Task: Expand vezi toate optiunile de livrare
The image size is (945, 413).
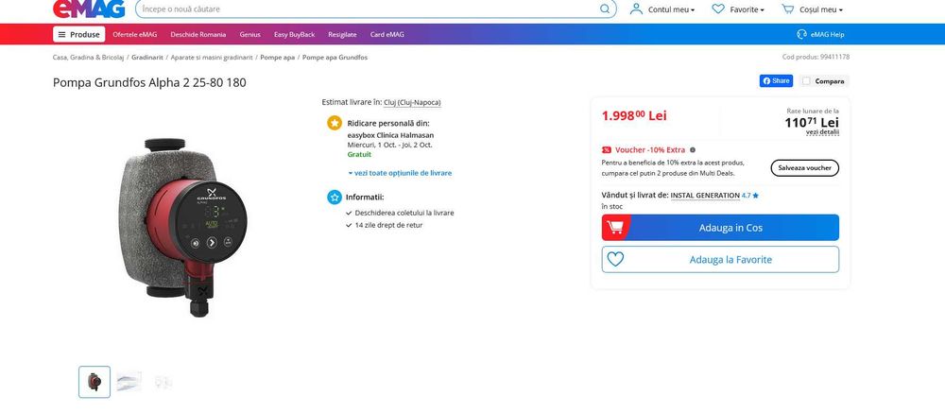Action: 400,173
